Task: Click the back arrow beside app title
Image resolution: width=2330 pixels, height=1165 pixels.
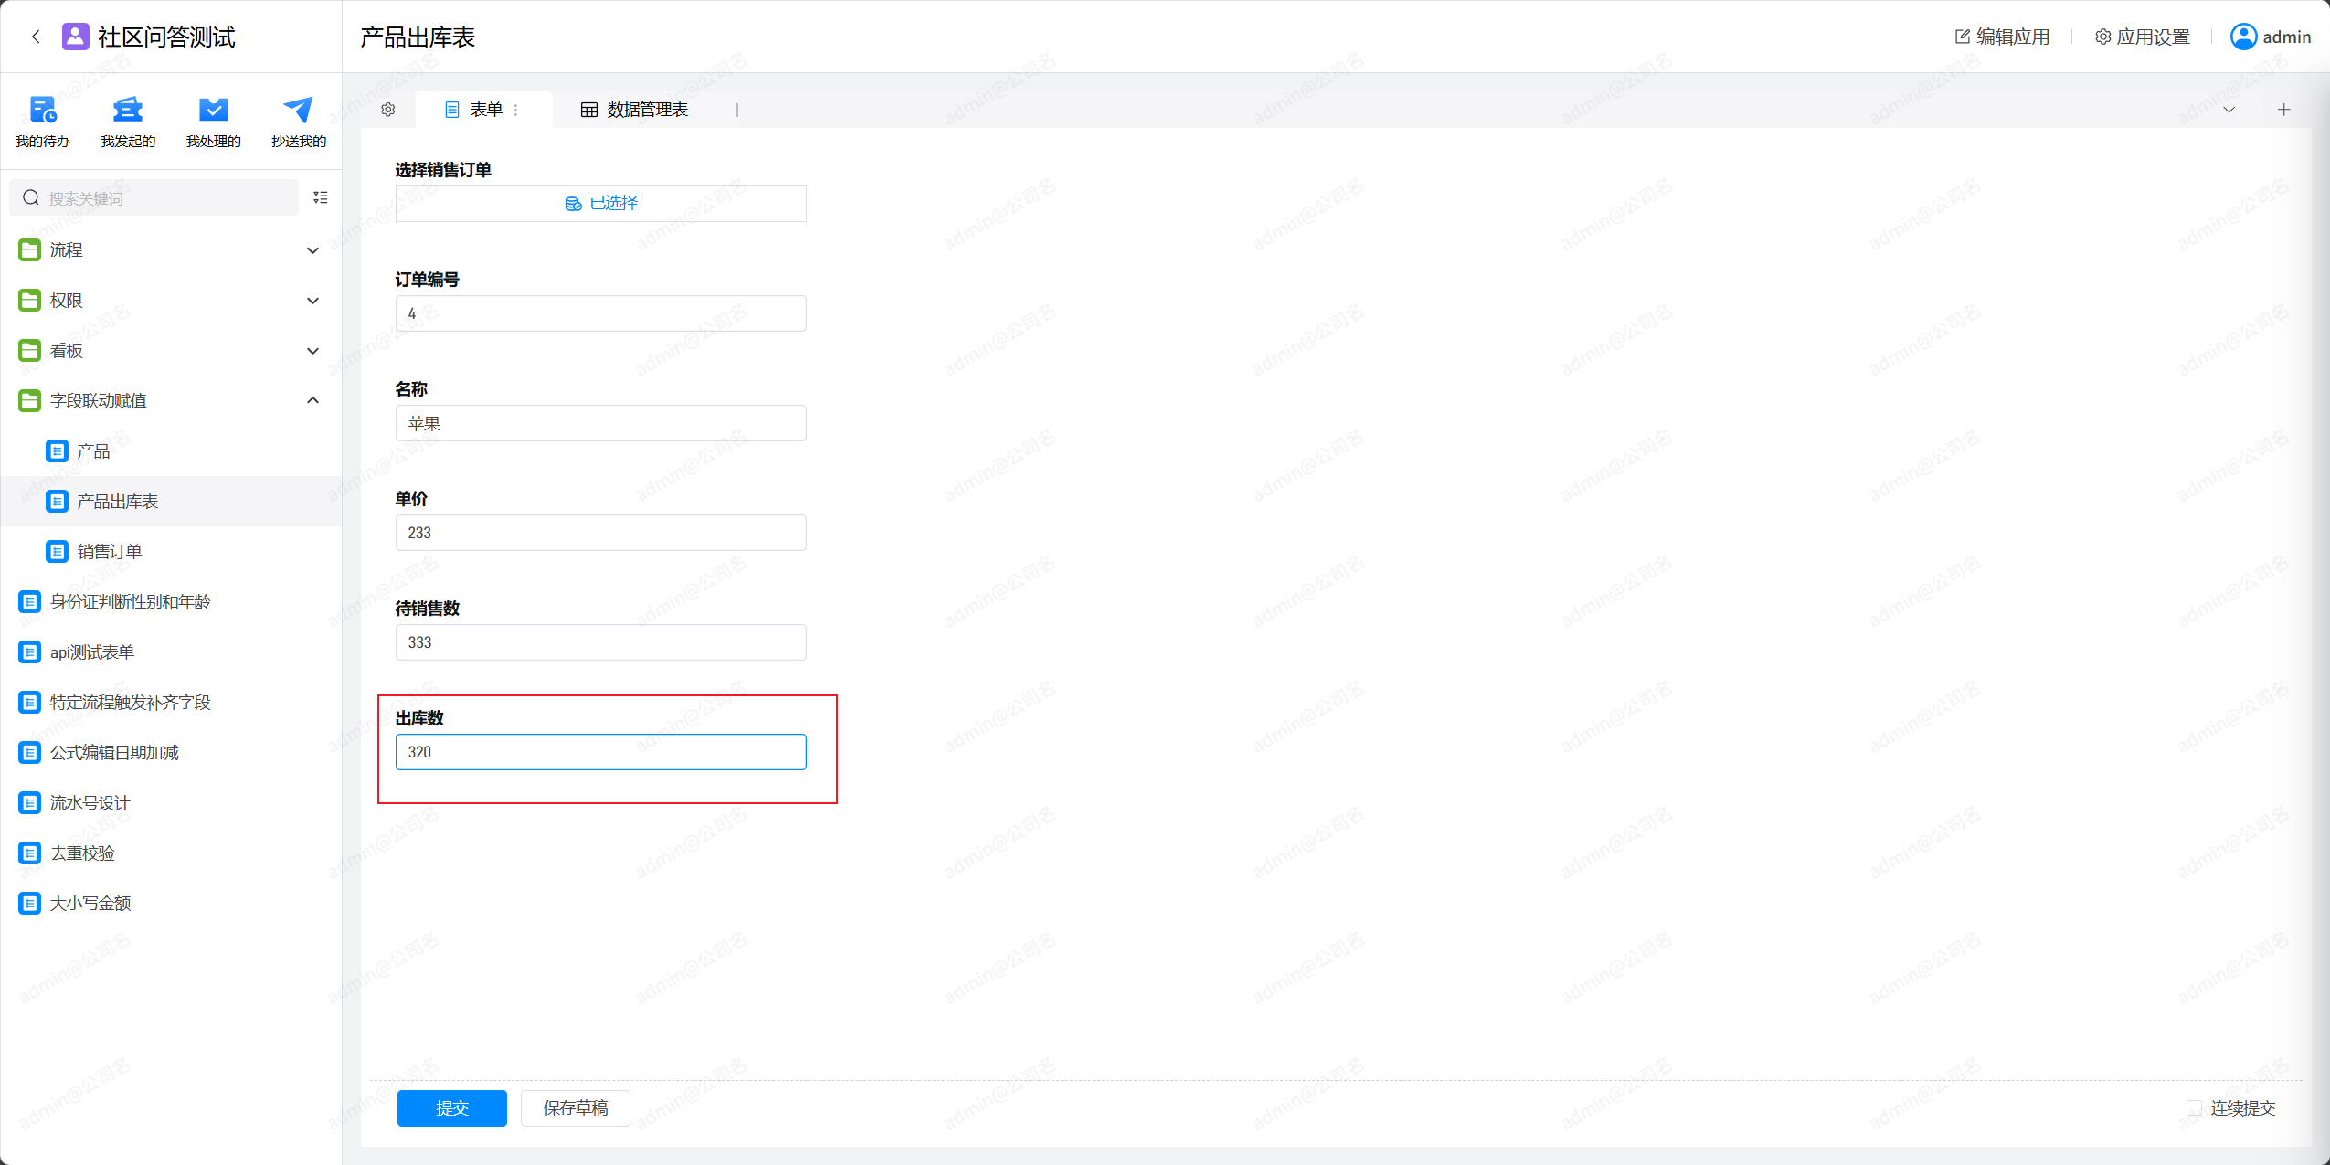Action: coord(36,37)
